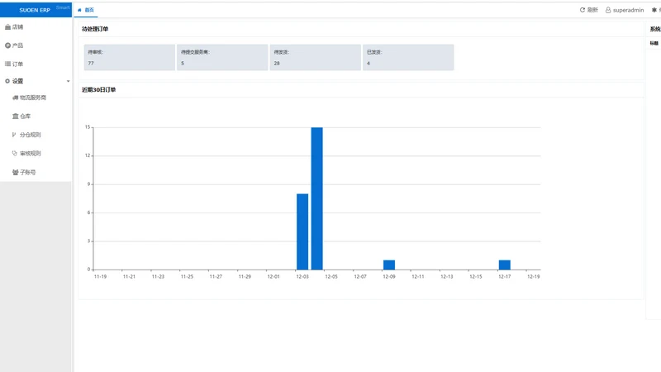The image size is (661, 372).
Task: Click the 12-03 chart bar
Action: click(x=302, y=231)
